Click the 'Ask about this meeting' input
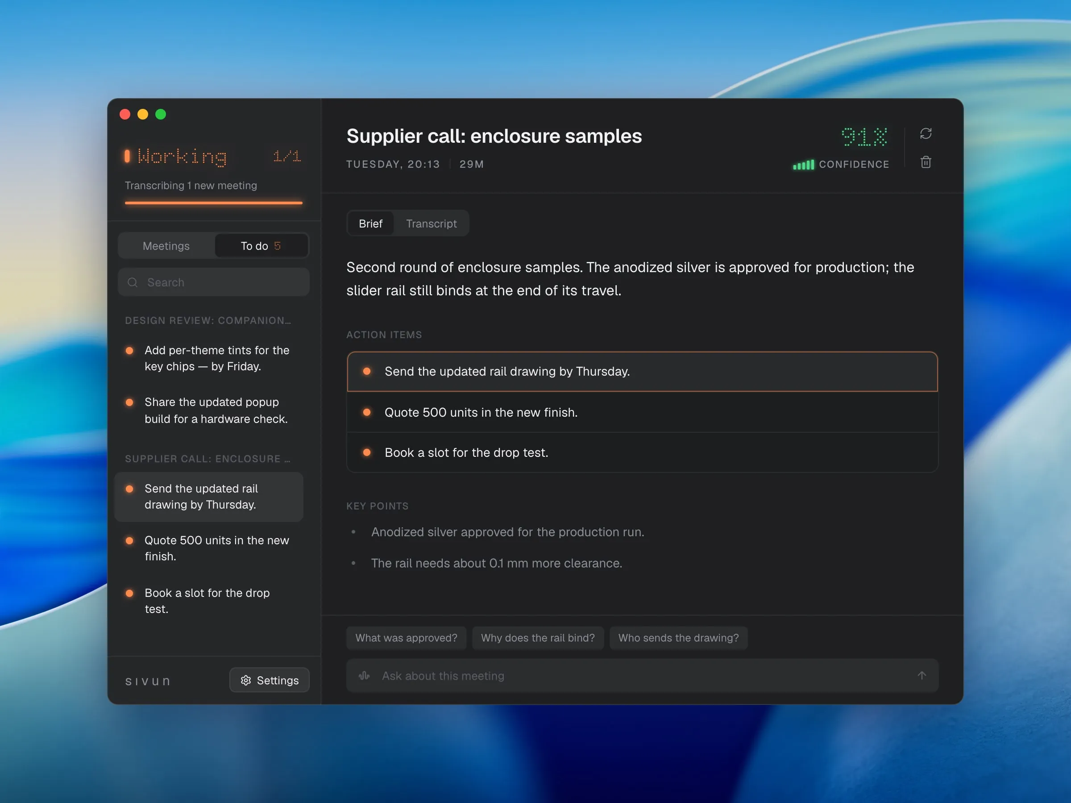Screen dimensions: 1071x803 (642, 676)
